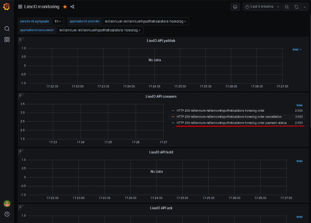
Task: Open the 1h aggregation period dropdown
Action: coord(58,21)
